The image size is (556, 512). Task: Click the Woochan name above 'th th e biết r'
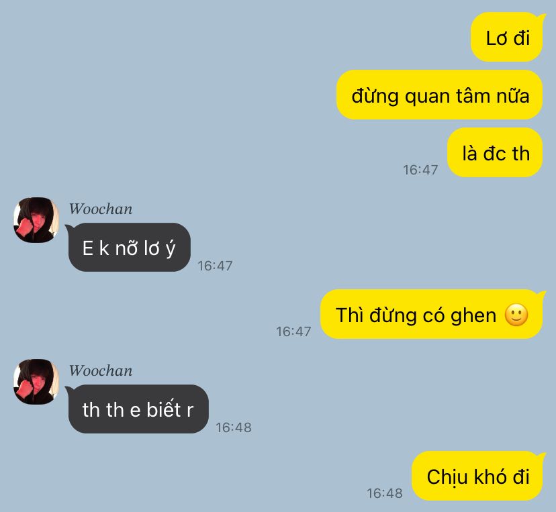pos(101,370)
